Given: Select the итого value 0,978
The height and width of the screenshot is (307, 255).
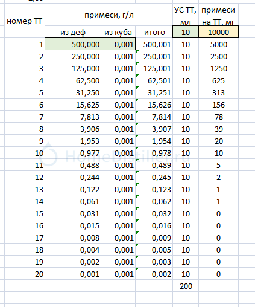Looking at the screenshot, I should pyautogui.click(x=154, y=153).
